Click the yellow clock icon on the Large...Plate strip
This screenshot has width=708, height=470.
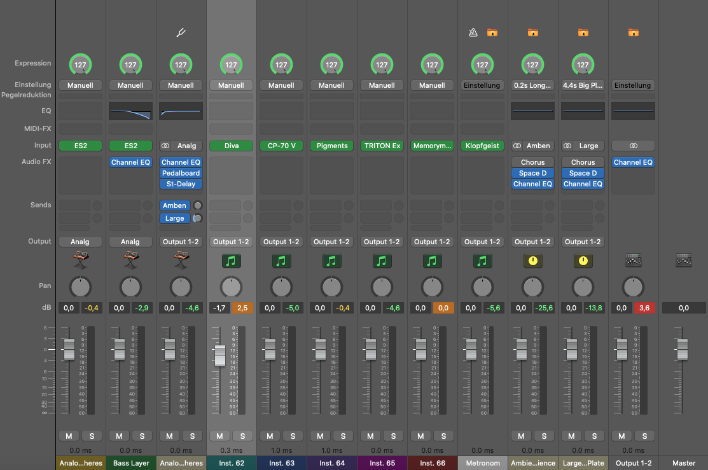[x=583, y=261]
